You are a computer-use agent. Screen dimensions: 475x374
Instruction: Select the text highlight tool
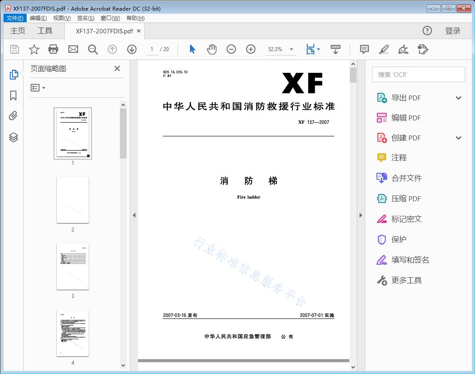384,49
